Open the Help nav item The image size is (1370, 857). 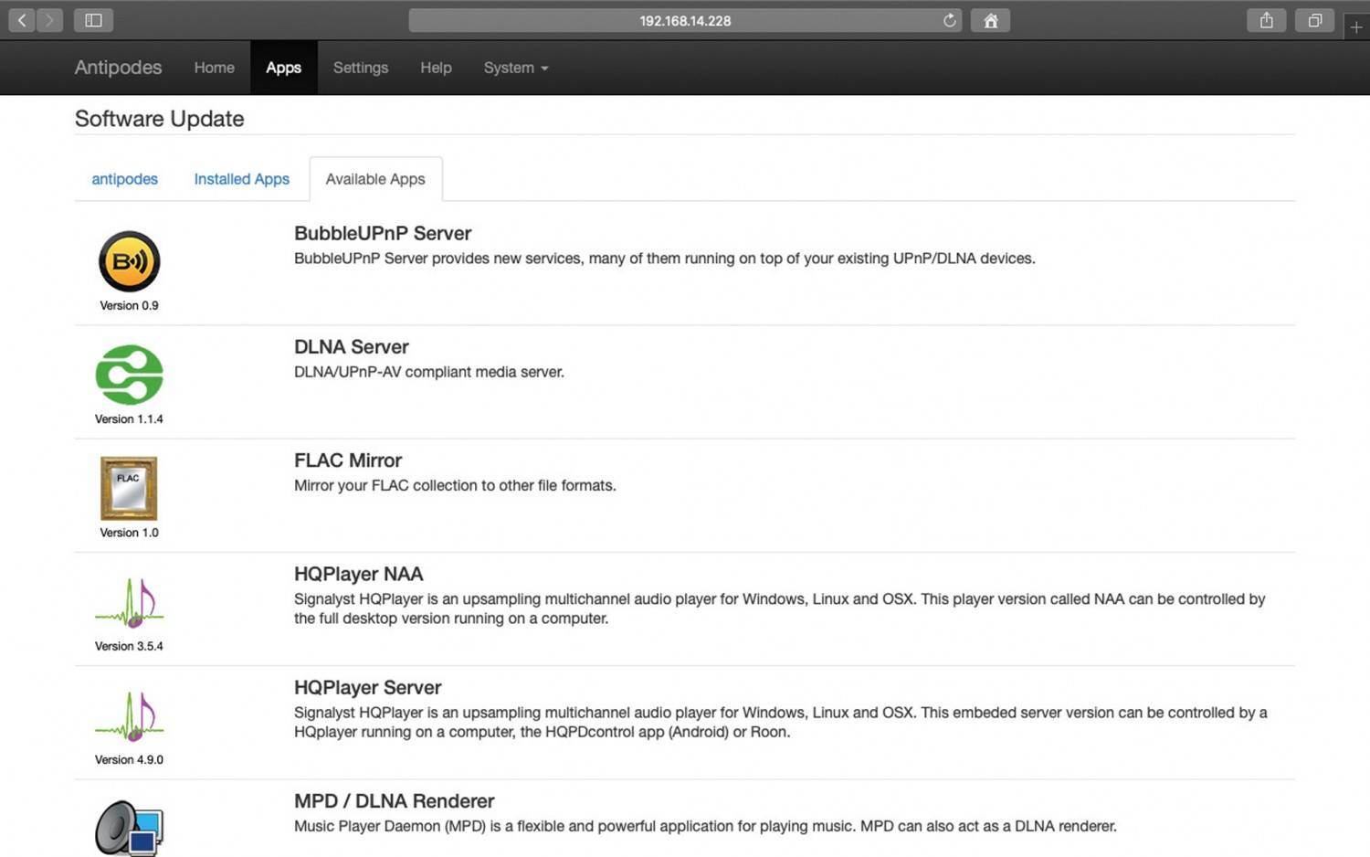coord(436,68)
